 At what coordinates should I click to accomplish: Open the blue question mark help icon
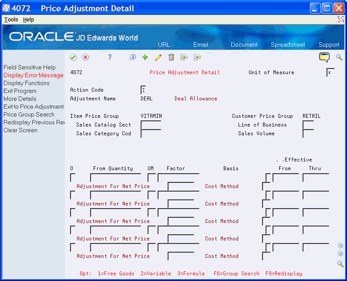pyautogui.click(x=110, y=57)
